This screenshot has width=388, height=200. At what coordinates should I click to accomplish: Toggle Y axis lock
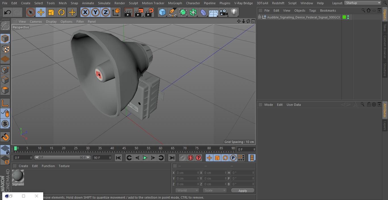(x=95, y=12)
